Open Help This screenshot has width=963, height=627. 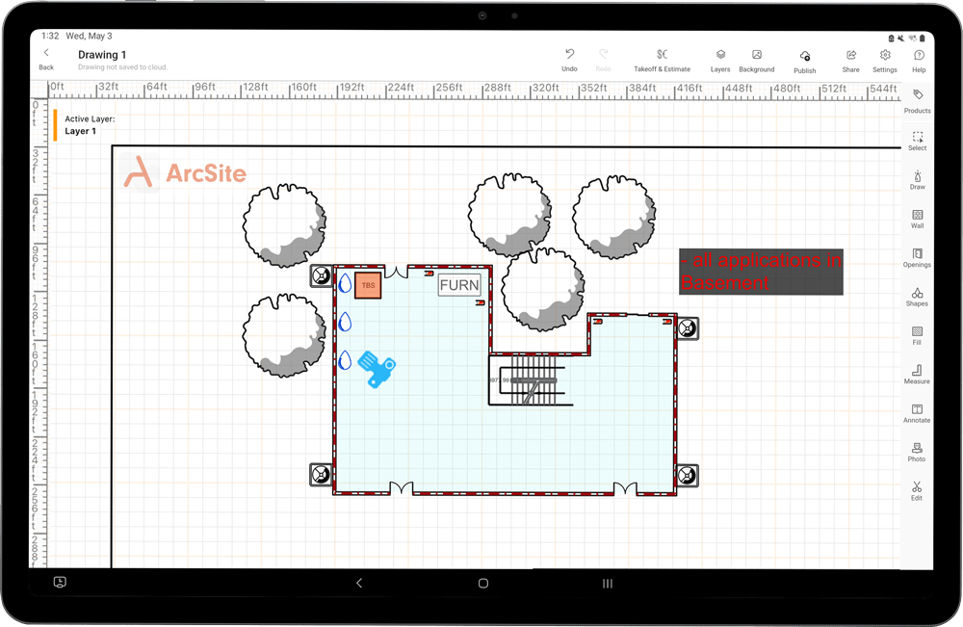pyautogui.click(x=919, y=60)
